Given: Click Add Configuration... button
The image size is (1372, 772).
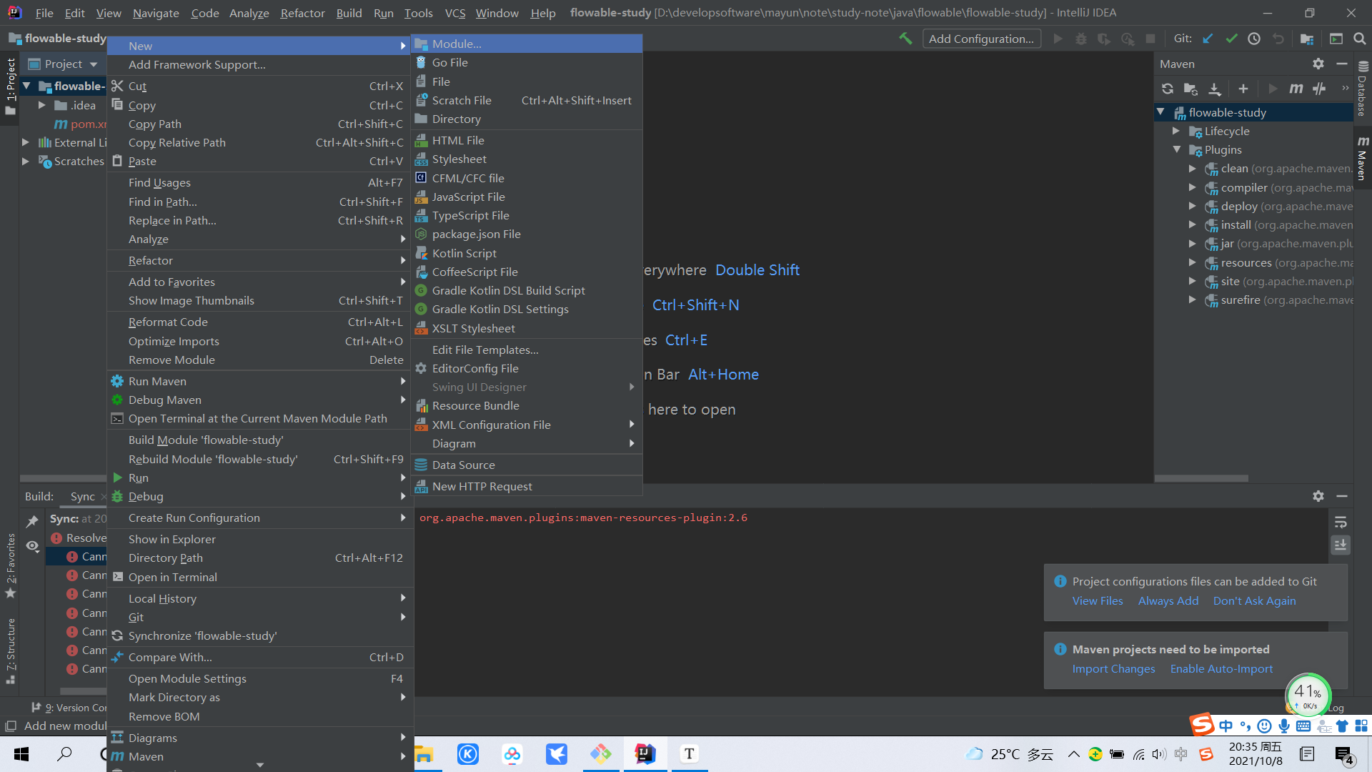Looking at the screenshot, I should [x=980, y=39].
